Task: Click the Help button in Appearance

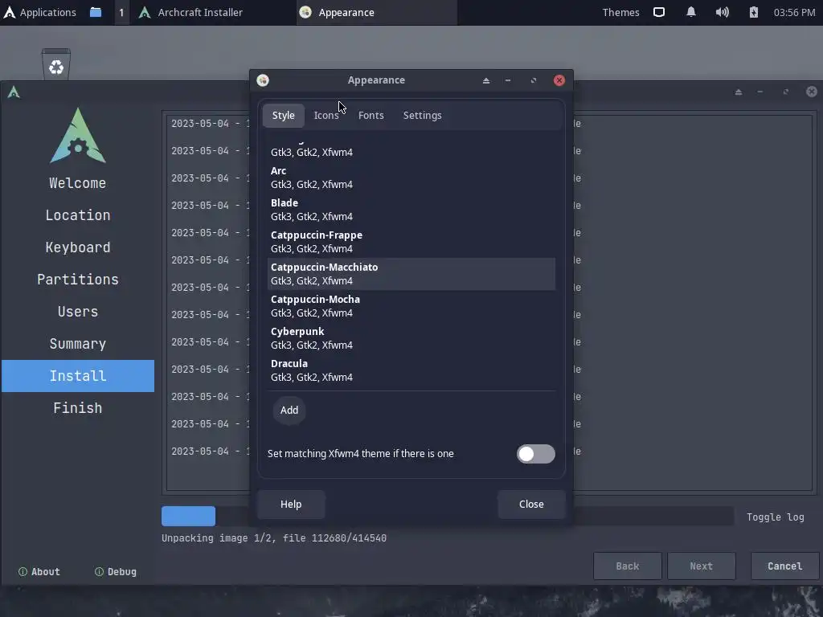Action: tap(291, 505)
